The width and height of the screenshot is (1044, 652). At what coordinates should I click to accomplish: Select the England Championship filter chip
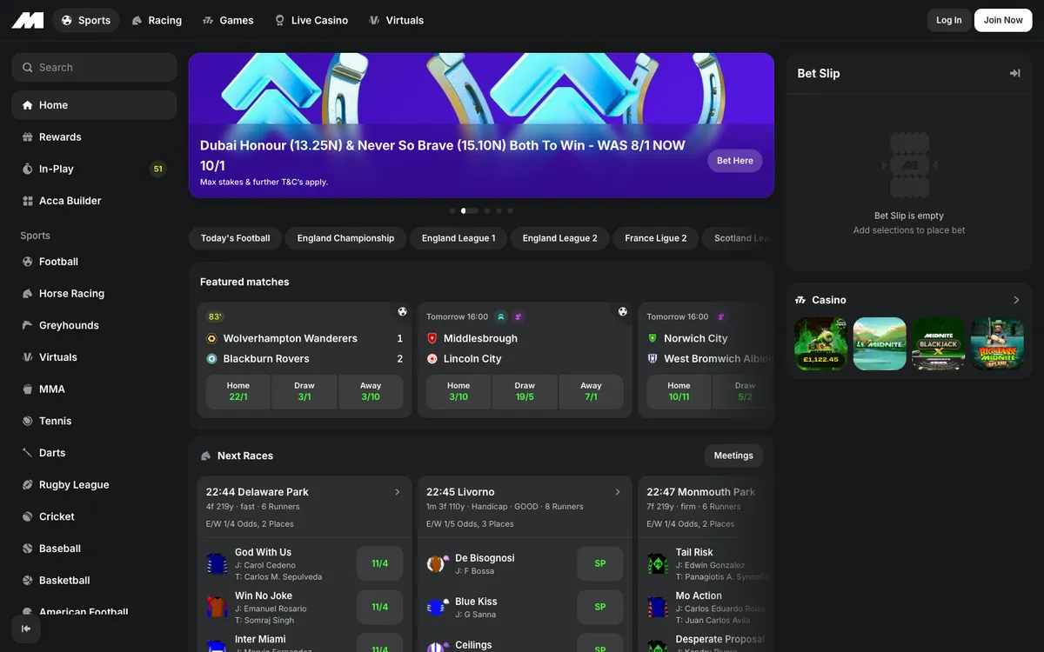pyautogui.click(x=345, y=238)
